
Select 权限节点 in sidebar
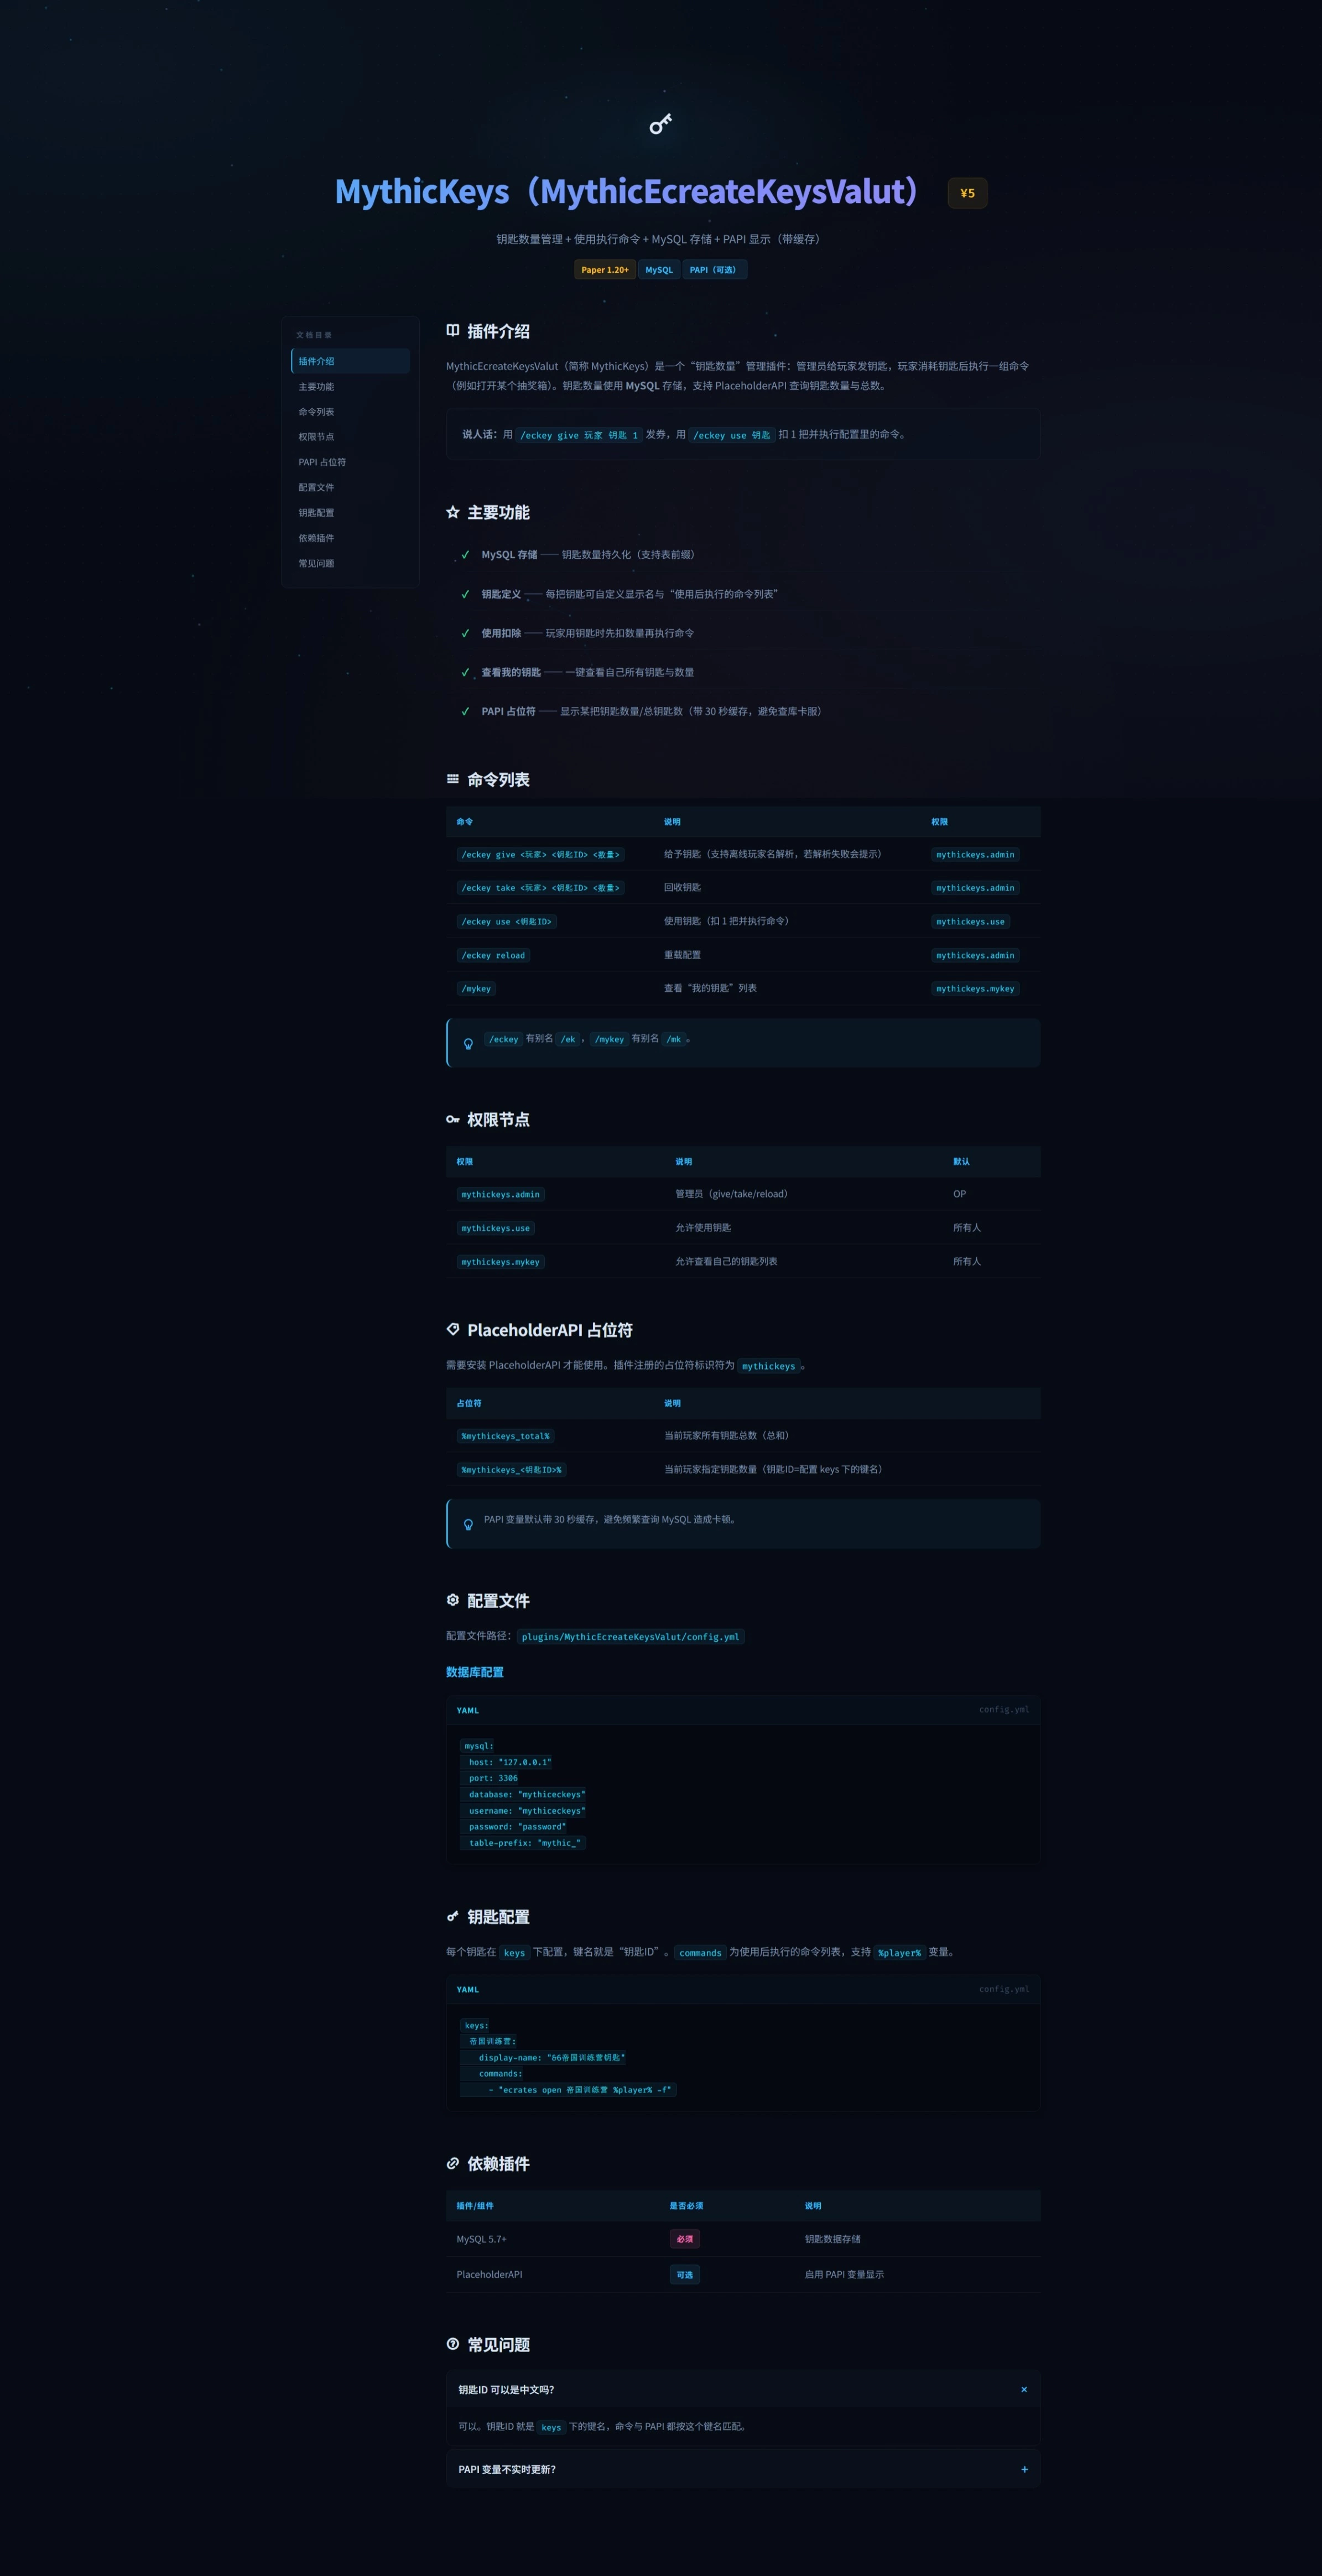tap(350, 437)
